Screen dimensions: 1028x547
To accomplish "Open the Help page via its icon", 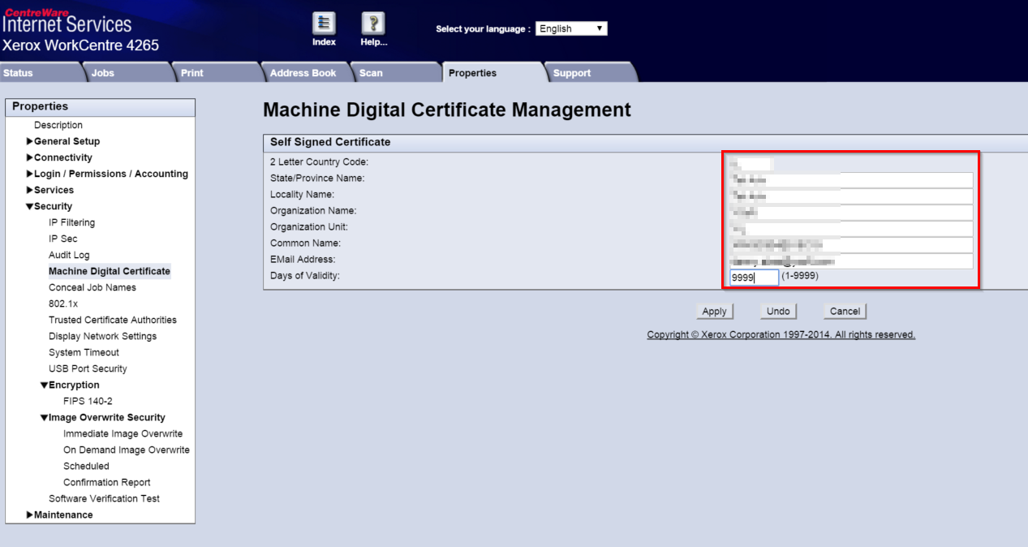I will point(372,26).
